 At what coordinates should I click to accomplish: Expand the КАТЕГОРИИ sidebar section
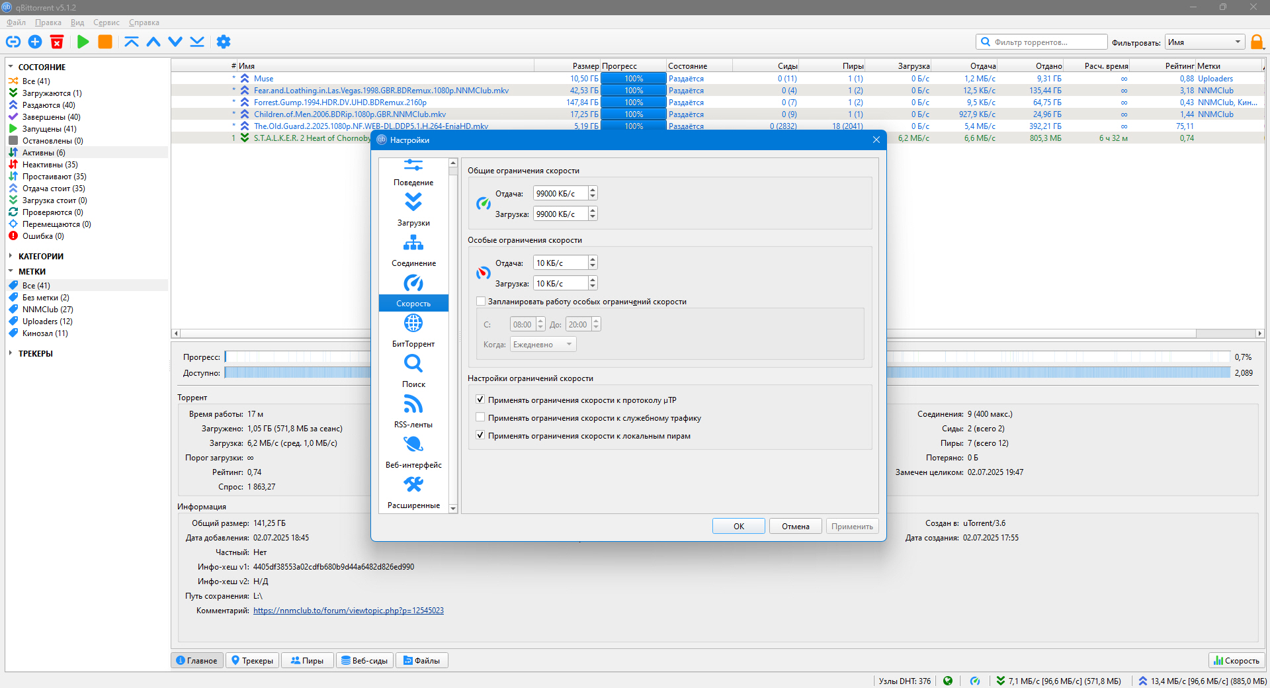click(11, 256)
